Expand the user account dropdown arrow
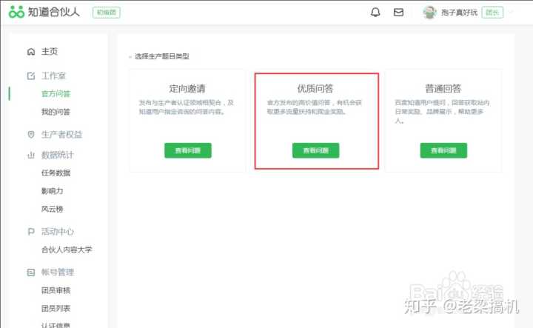The height and width of the screenshot is (328, 533). 511,13
